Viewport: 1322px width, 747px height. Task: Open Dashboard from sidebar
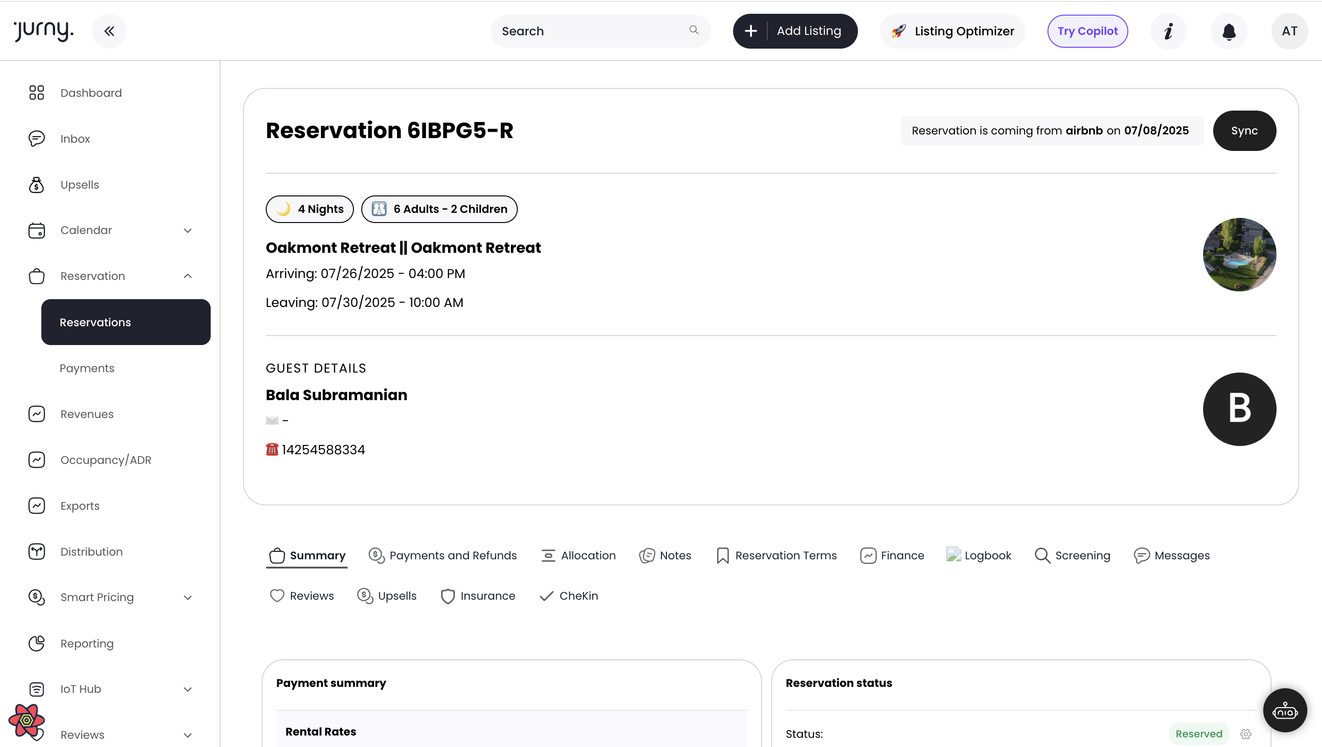tap(91, 93)
